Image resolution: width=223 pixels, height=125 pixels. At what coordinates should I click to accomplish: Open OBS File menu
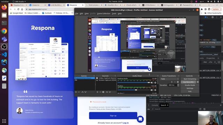77,14
